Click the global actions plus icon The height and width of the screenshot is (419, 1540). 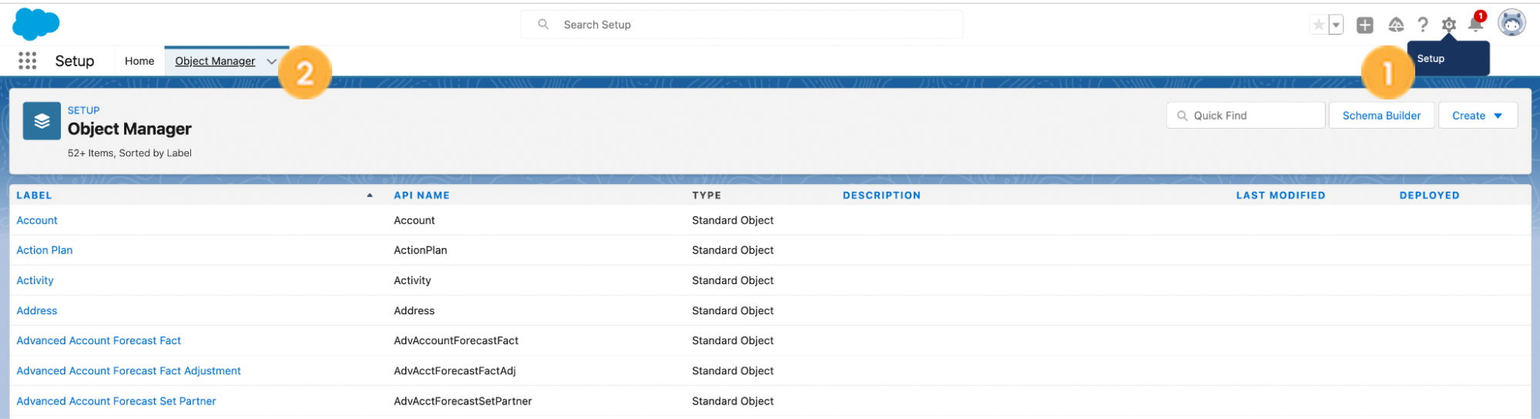(x=1364, y=25)
